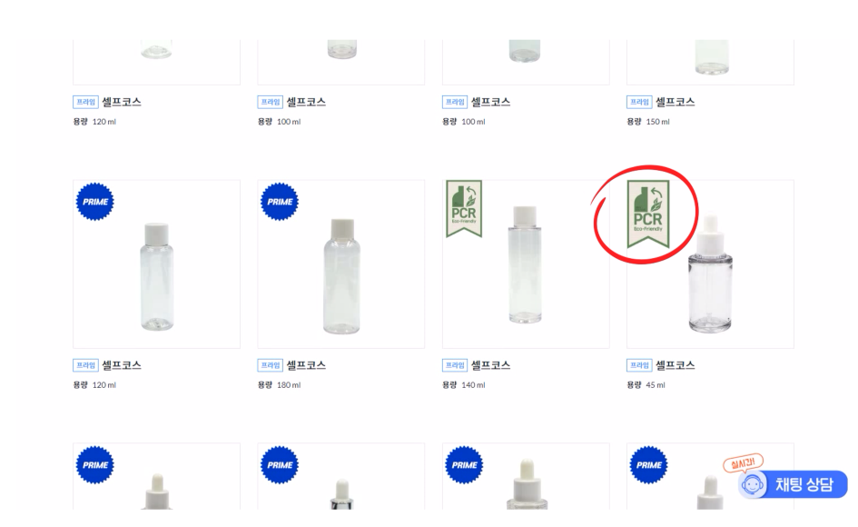Click the PRIME badge on the second bottom-row product

280,465
